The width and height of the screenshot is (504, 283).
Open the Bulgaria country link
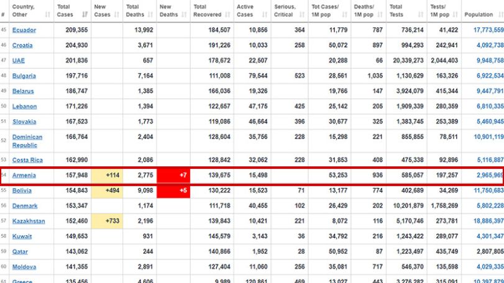[24, 76]
